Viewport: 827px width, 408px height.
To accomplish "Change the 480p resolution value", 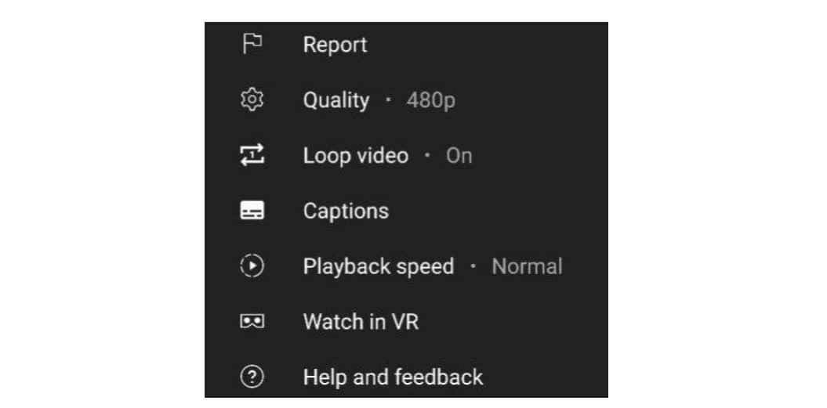I will 430,100.
